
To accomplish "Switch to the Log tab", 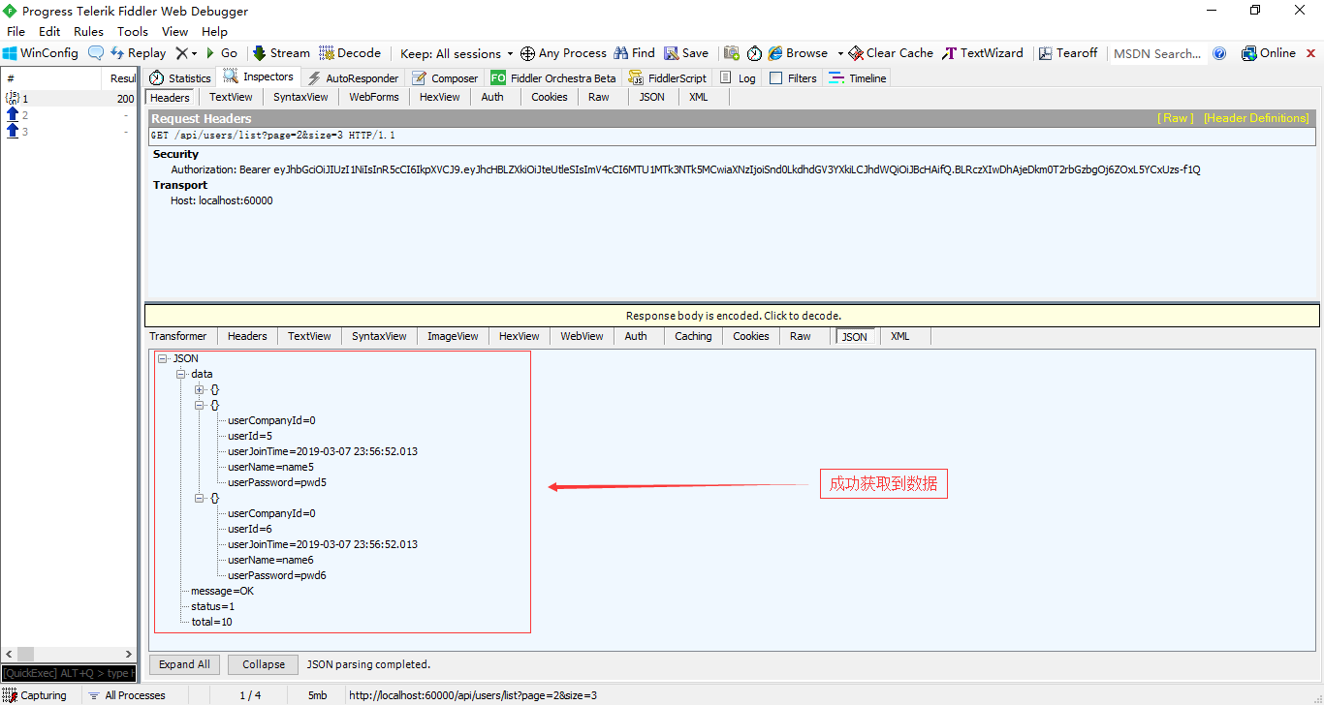I will (x=739, y=78).
